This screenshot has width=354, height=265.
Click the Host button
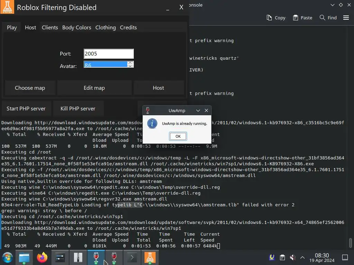pos(158,88)
